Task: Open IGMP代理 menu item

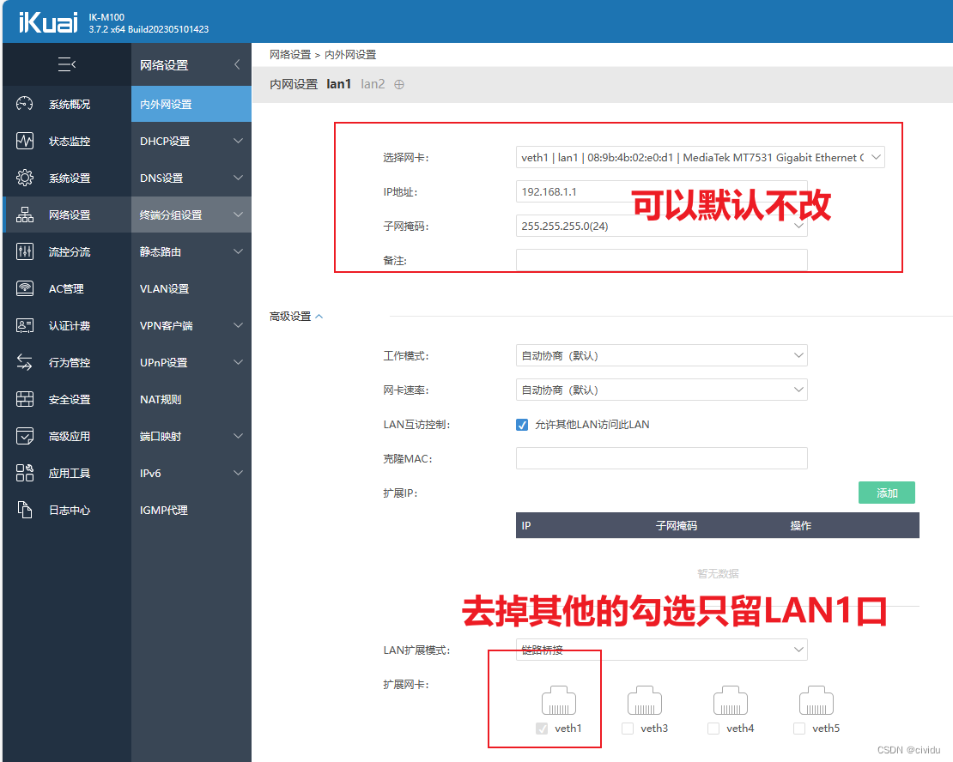Action: pos(191,510)
